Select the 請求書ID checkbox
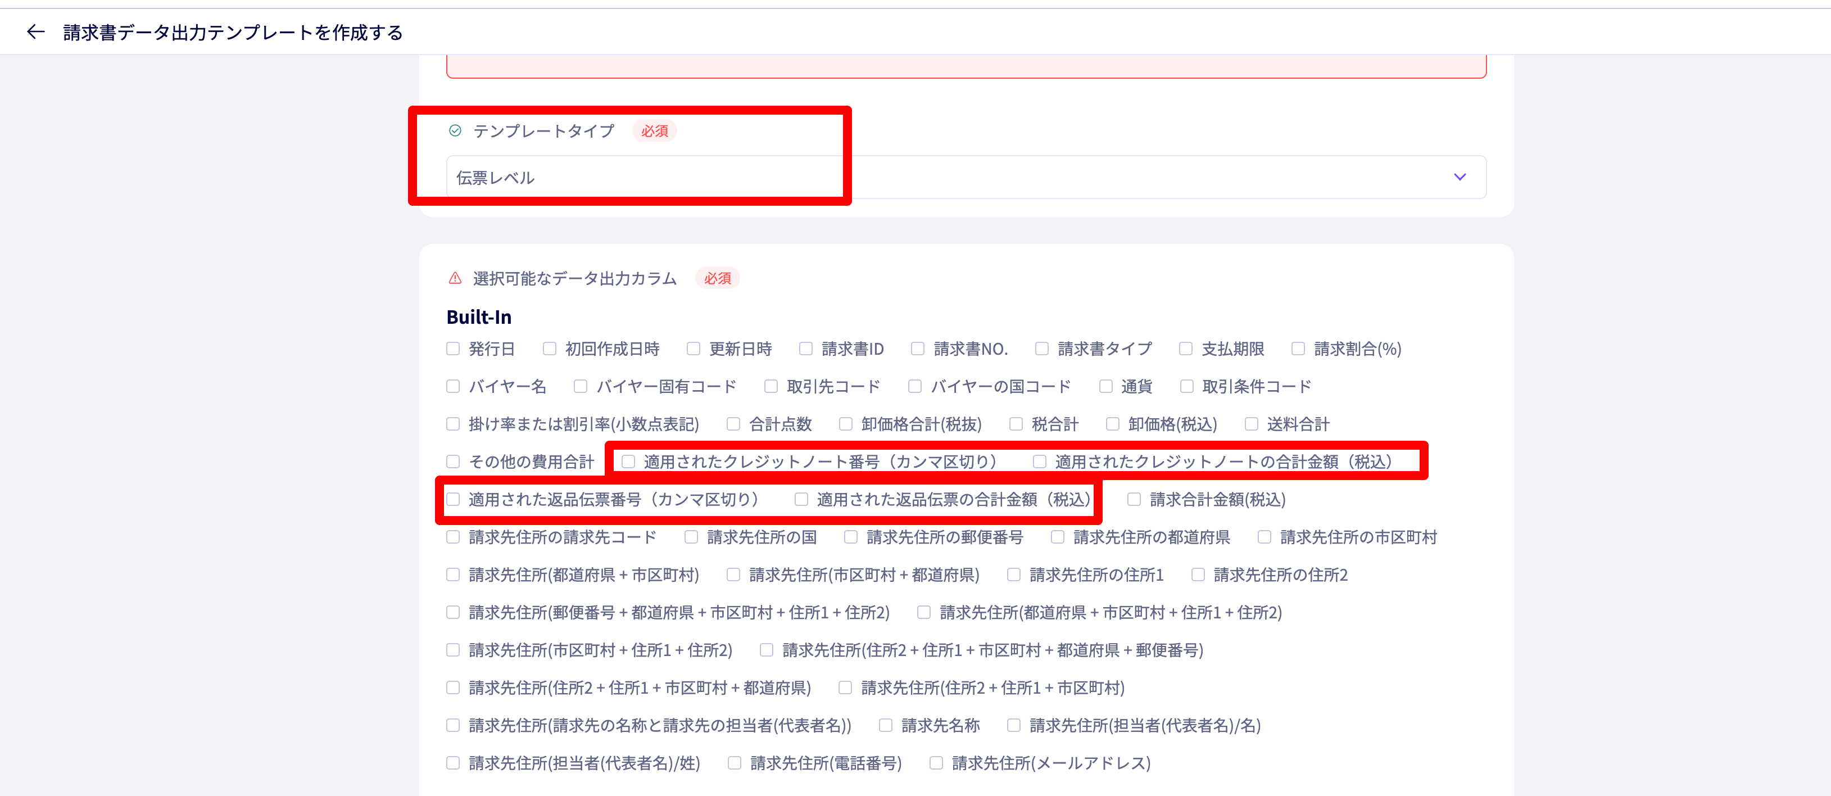1831x796 pixels. [x=806, y=349]
